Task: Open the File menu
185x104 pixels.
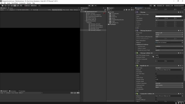Action: point(1,3)
